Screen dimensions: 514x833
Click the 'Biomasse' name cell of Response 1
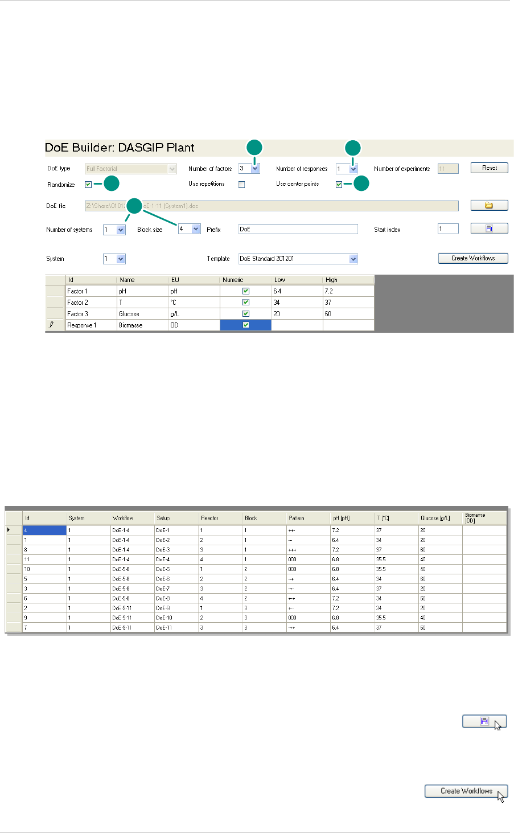pos(143,325)
